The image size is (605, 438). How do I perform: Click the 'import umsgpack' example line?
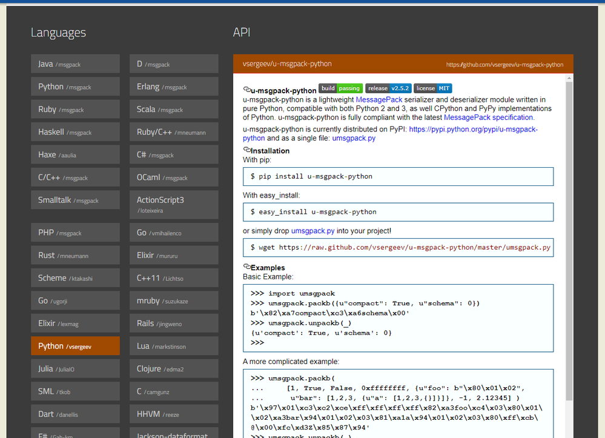(x=293, y=293)
